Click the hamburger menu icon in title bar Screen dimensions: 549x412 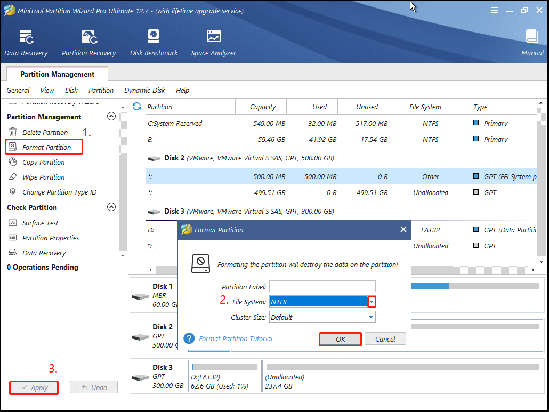[495, 11]
